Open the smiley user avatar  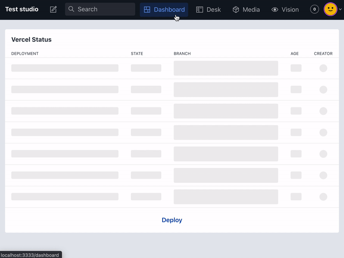click(x=330, y=9)
